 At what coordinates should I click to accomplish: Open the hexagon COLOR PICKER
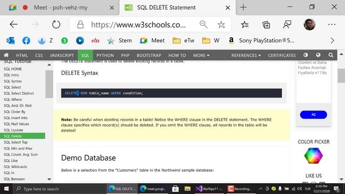313,156
